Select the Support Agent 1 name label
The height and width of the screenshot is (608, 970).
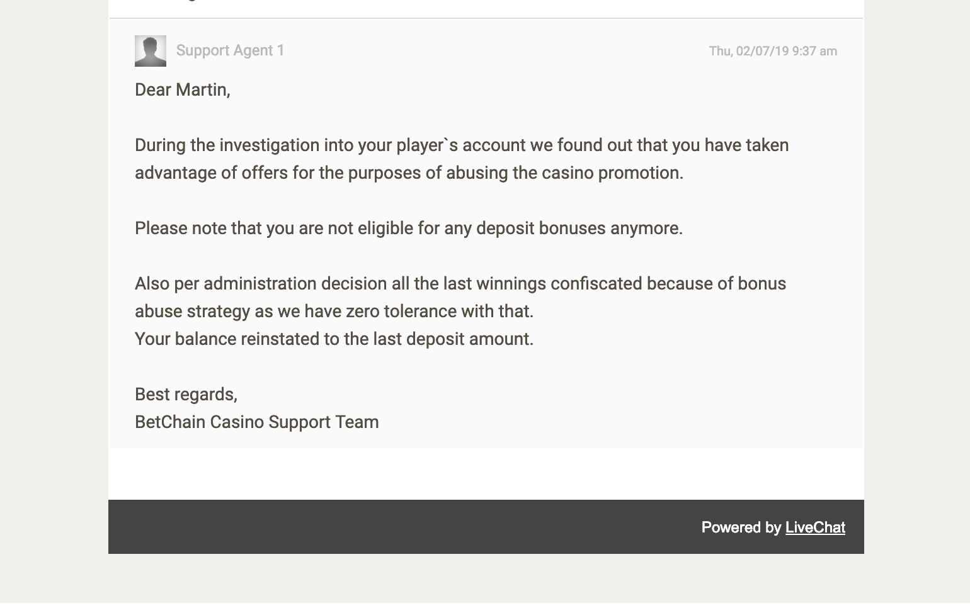click(x=231, y=50)
